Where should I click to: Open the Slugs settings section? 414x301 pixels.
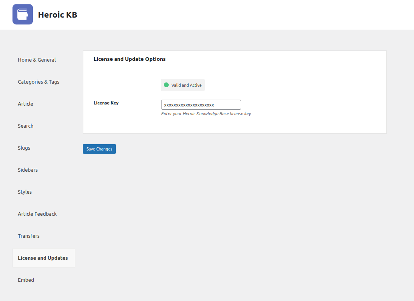24,148
